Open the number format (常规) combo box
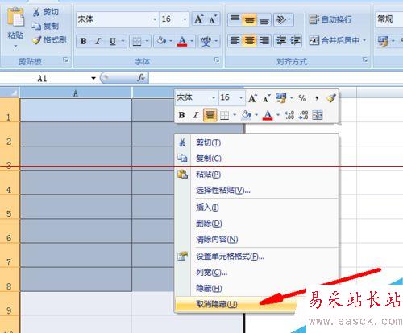This screenshot has height=333, width=403. pos(389,19)
